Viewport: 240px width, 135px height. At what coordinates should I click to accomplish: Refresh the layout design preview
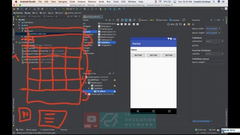click(x=118, y=20)
